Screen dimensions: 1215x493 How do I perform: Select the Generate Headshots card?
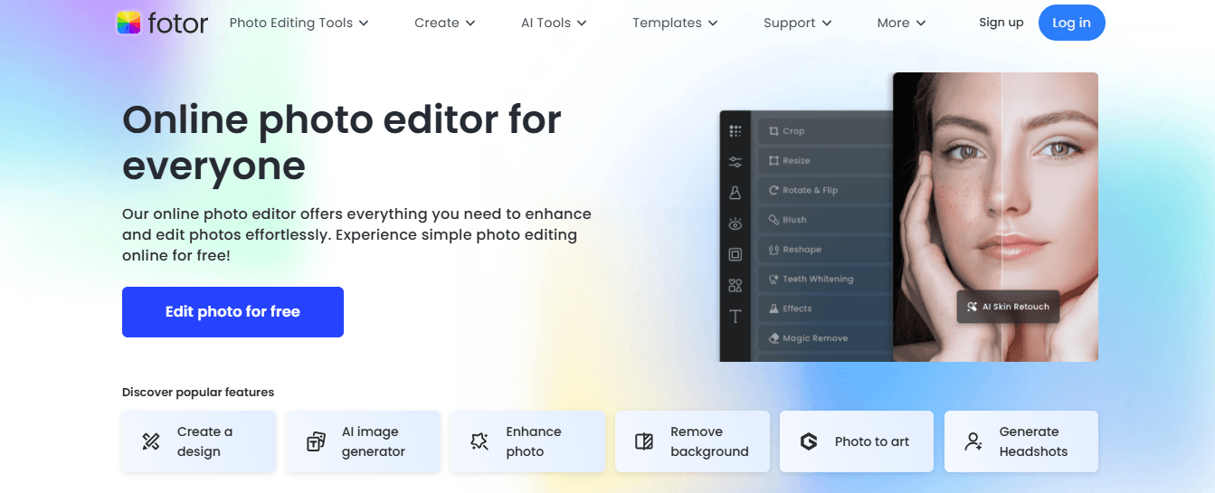pyautogui.click(x=1021, y=441)
